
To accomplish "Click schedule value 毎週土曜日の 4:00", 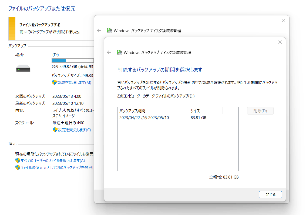I will [68, 123].
